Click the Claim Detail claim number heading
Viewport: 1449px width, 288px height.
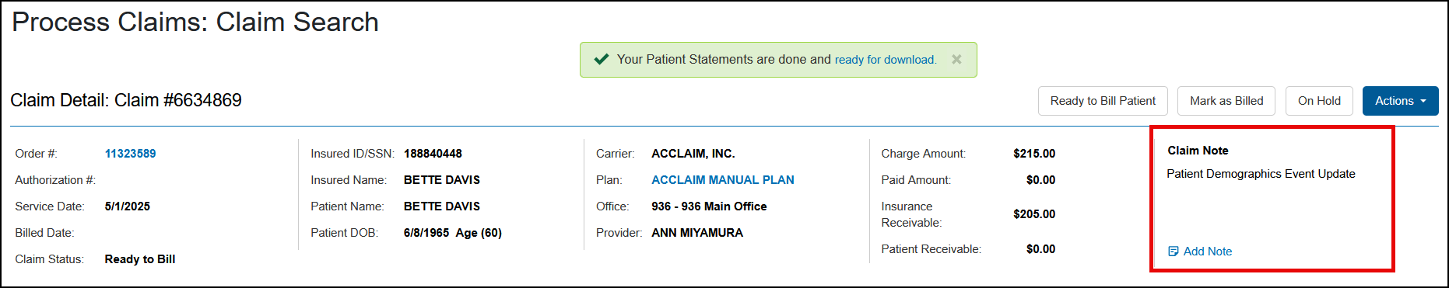click(126, 100)
